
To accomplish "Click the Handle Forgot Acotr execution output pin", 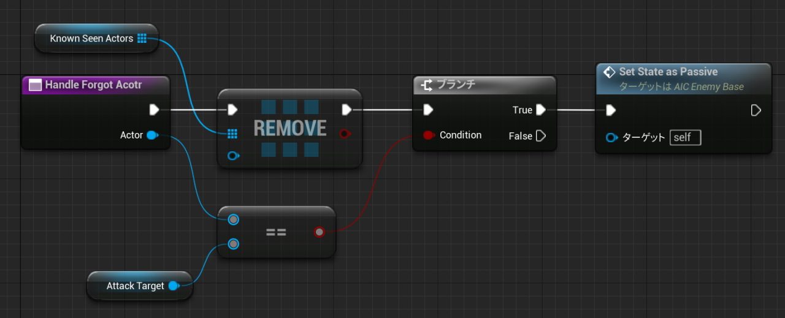I will click(154, 110).
